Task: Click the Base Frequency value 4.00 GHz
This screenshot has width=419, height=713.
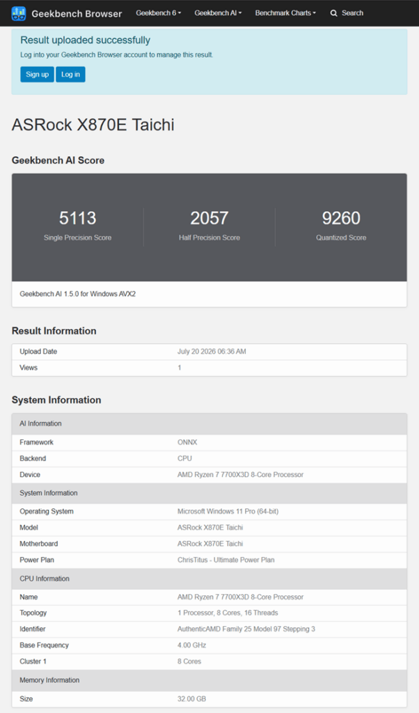Action: [192, 645]
